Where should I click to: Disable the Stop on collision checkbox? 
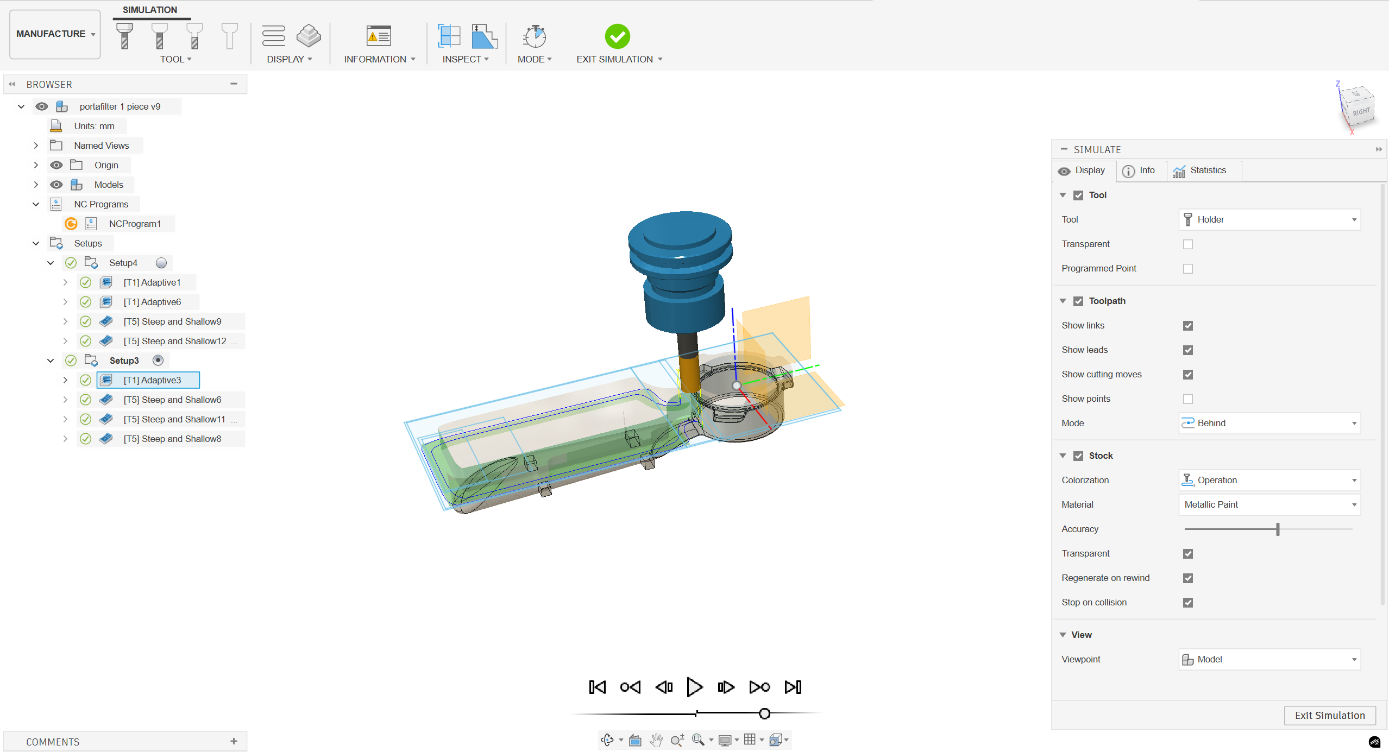[1188, 602]
